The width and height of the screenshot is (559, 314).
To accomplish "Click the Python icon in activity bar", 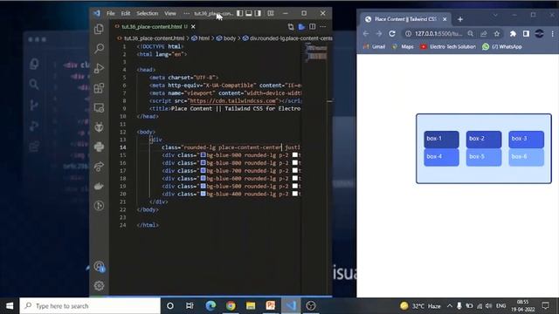I will [x=99, y=147].
